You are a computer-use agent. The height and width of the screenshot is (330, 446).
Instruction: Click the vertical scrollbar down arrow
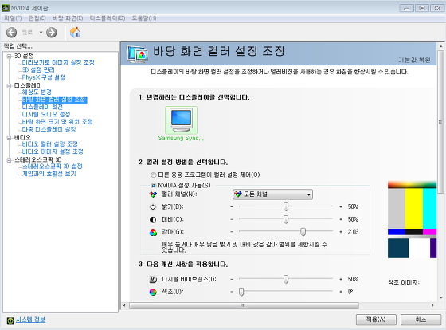click(x=441, y=298)
